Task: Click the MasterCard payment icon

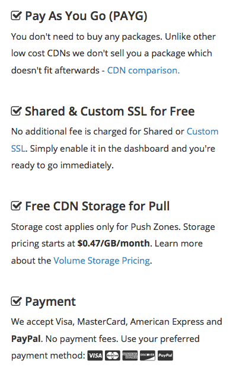Action: 113,356
